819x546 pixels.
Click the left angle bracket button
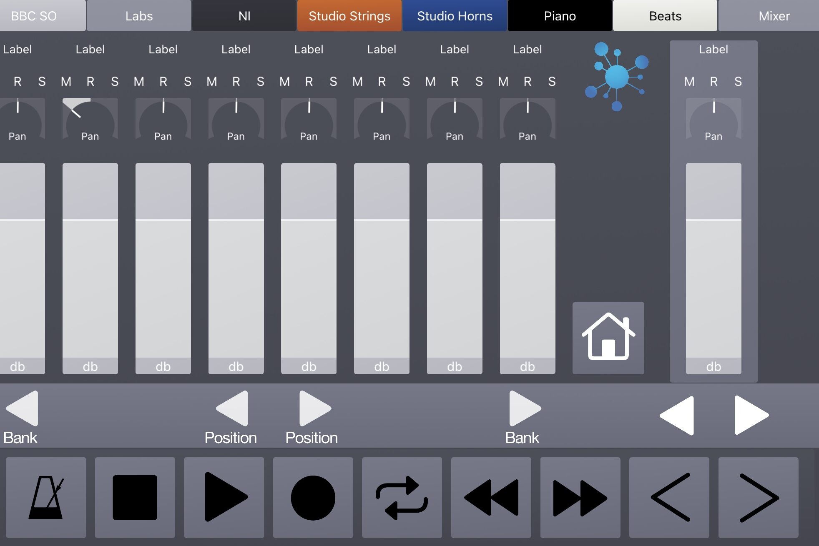669,497
